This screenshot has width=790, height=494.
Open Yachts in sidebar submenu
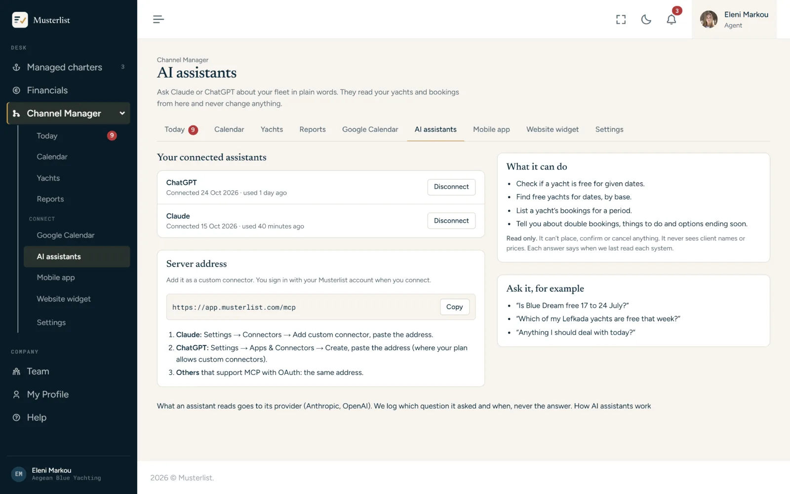tap(77, 178)
